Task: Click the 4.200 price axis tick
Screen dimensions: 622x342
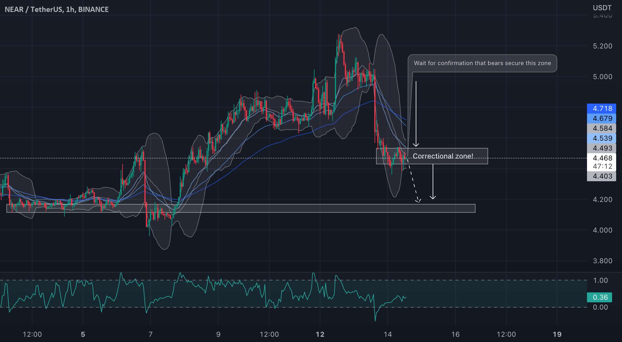Action: click(602, 200)
